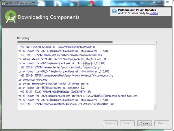Click 'Android Studio is ready to' notification text
This screenshot has height=131, width=174.
pyautogui.click(x=133, y=13)
